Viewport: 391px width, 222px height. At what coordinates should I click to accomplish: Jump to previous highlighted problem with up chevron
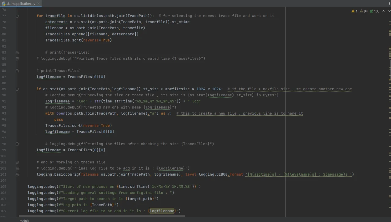384,11
